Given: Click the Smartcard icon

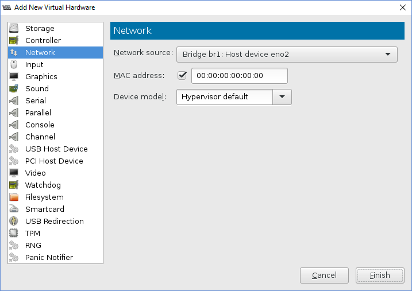Looking at the screenshot, I should 14,209.
